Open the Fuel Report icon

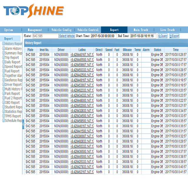4,71
